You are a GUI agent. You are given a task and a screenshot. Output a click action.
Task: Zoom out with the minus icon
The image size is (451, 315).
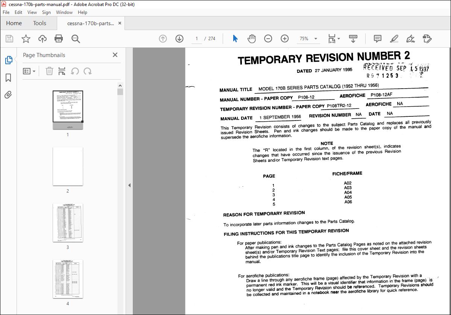tap(268, 38)
